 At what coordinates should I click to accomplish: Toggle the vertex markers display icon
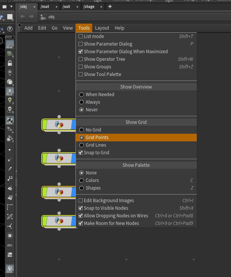click(10, 217)
